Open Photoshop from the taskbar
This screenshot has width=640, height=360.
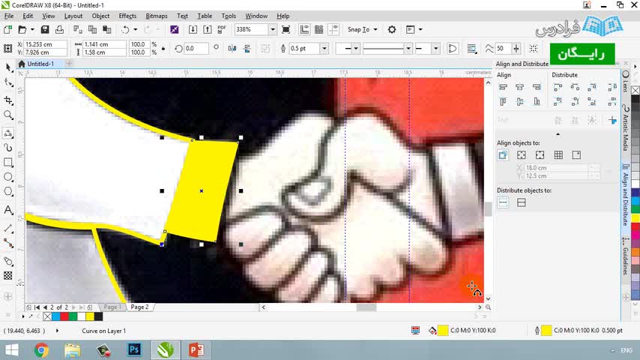134,349
